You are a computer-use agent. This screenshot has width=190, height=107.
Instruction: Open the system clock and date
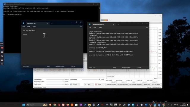(x=183, y=105)
